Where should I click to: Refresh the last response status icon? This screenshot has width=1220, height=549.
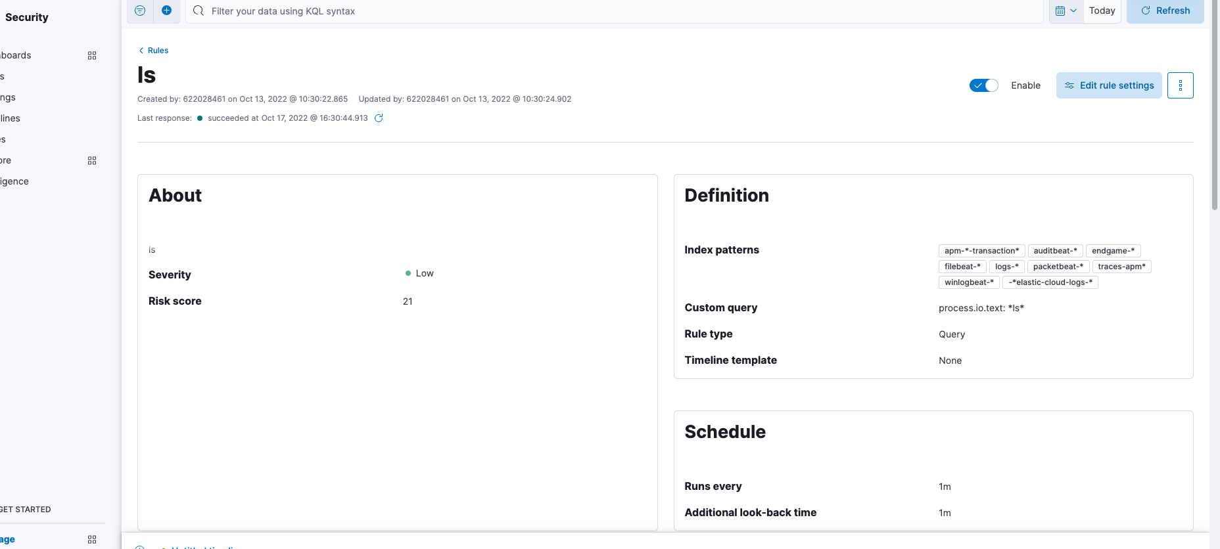379,118
